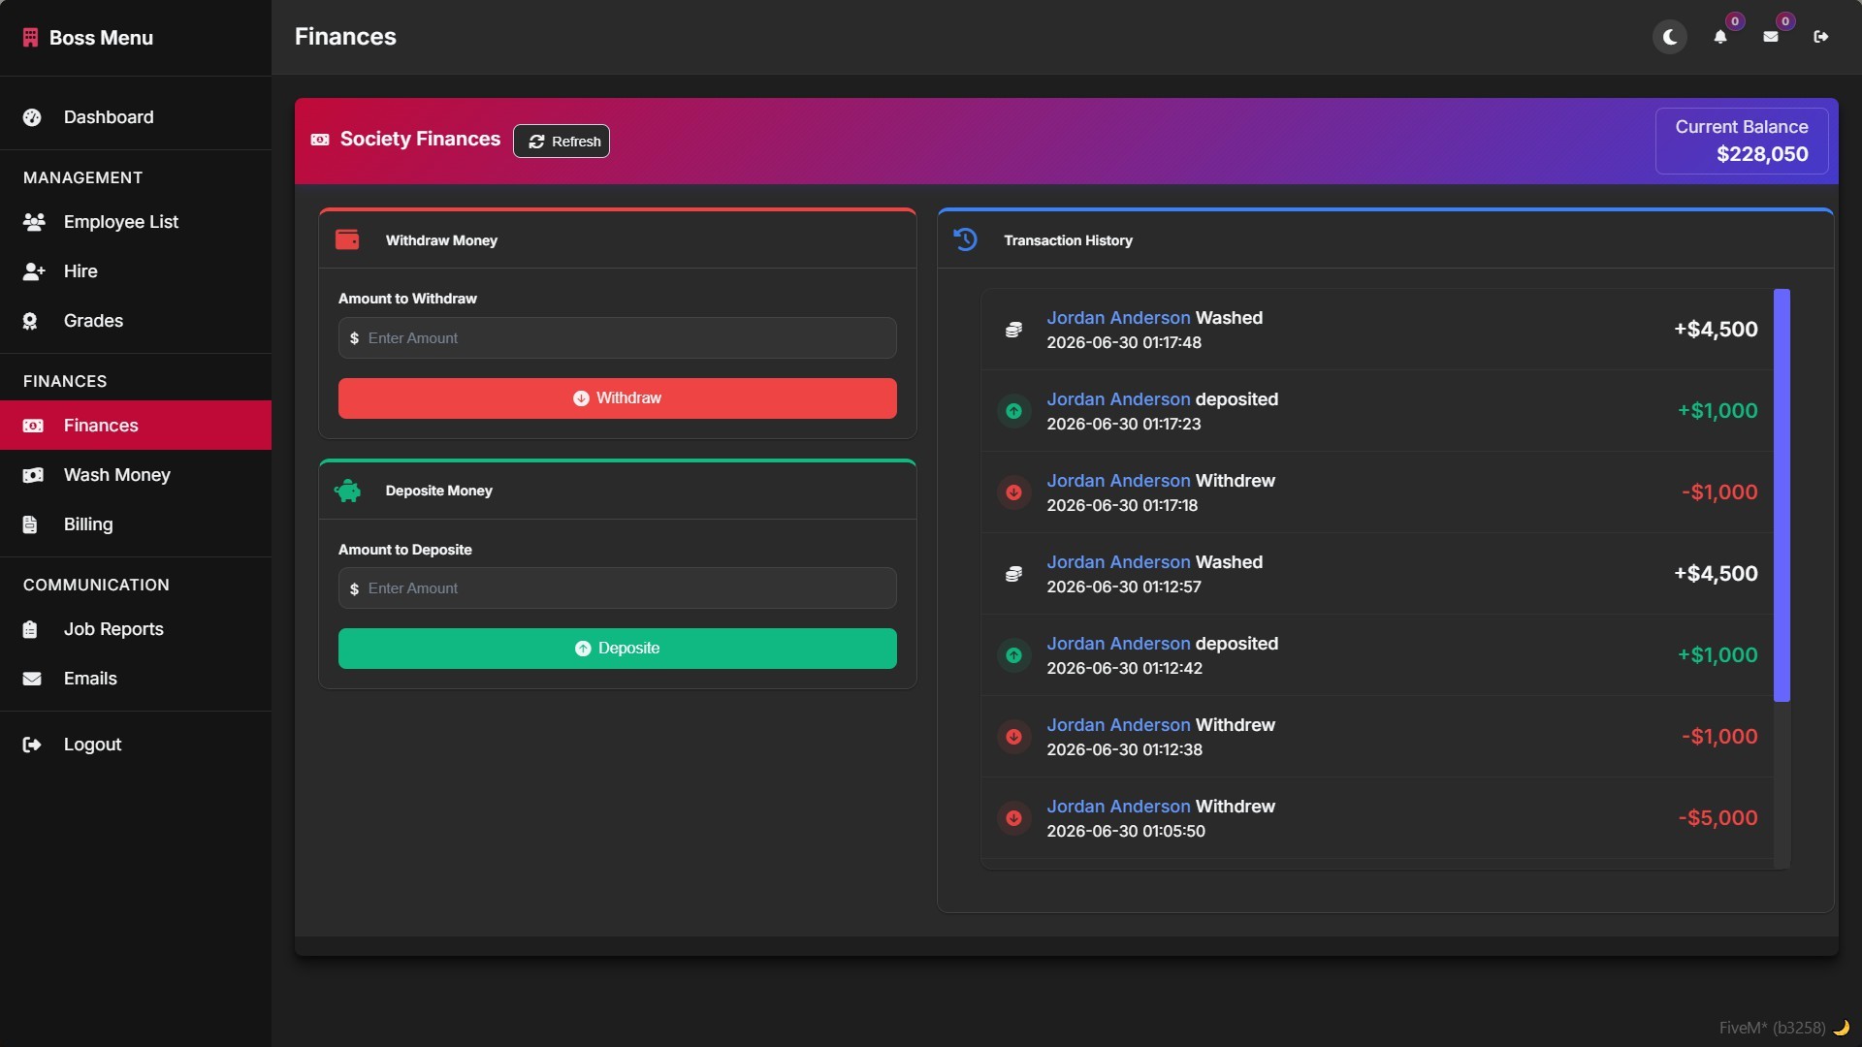Click green deposit arrow icon at 01:17:23

(1013, 411)
